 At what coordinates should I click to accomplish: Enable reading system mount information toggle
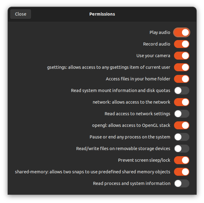tap(182, 91)
